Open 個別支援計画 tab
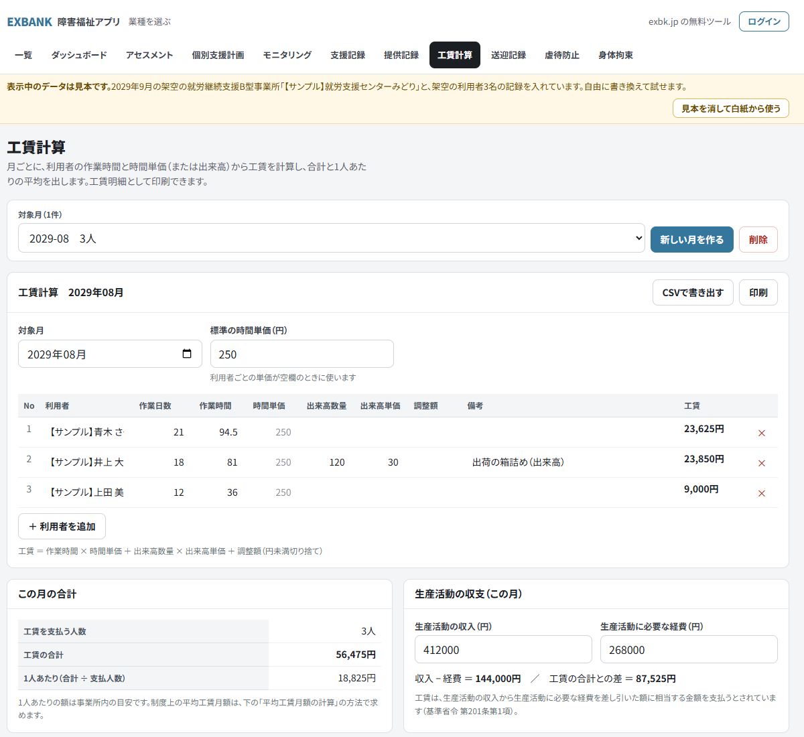This screenshot has width=804, height=737. click(218, 55)
